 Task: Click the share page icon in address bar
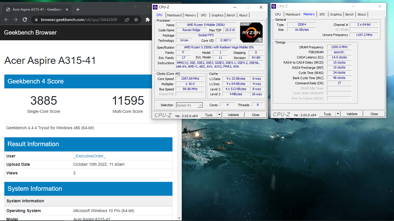click(x=127, y=20)
